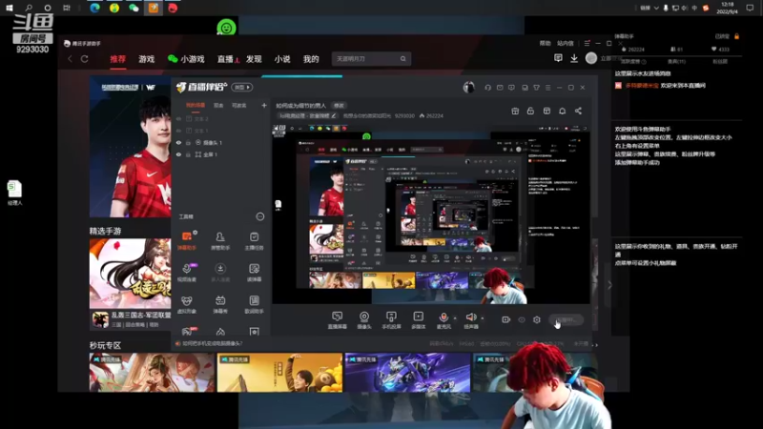
Task: Click the microphone icon
Action: [443, 317]
